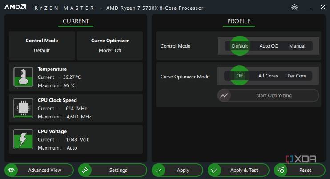
Task: Open the CURRENT tab heading
Action: (76, 21)
